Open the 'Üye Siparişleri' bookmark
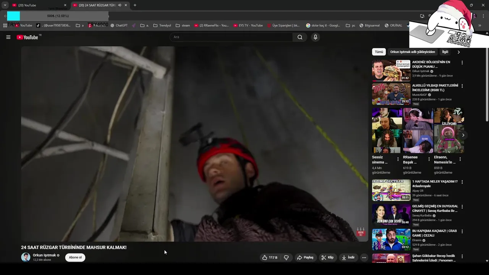Image resolution: width=489 pixels, height=275 pixels. pyautogui.click(x=283, y=26)
